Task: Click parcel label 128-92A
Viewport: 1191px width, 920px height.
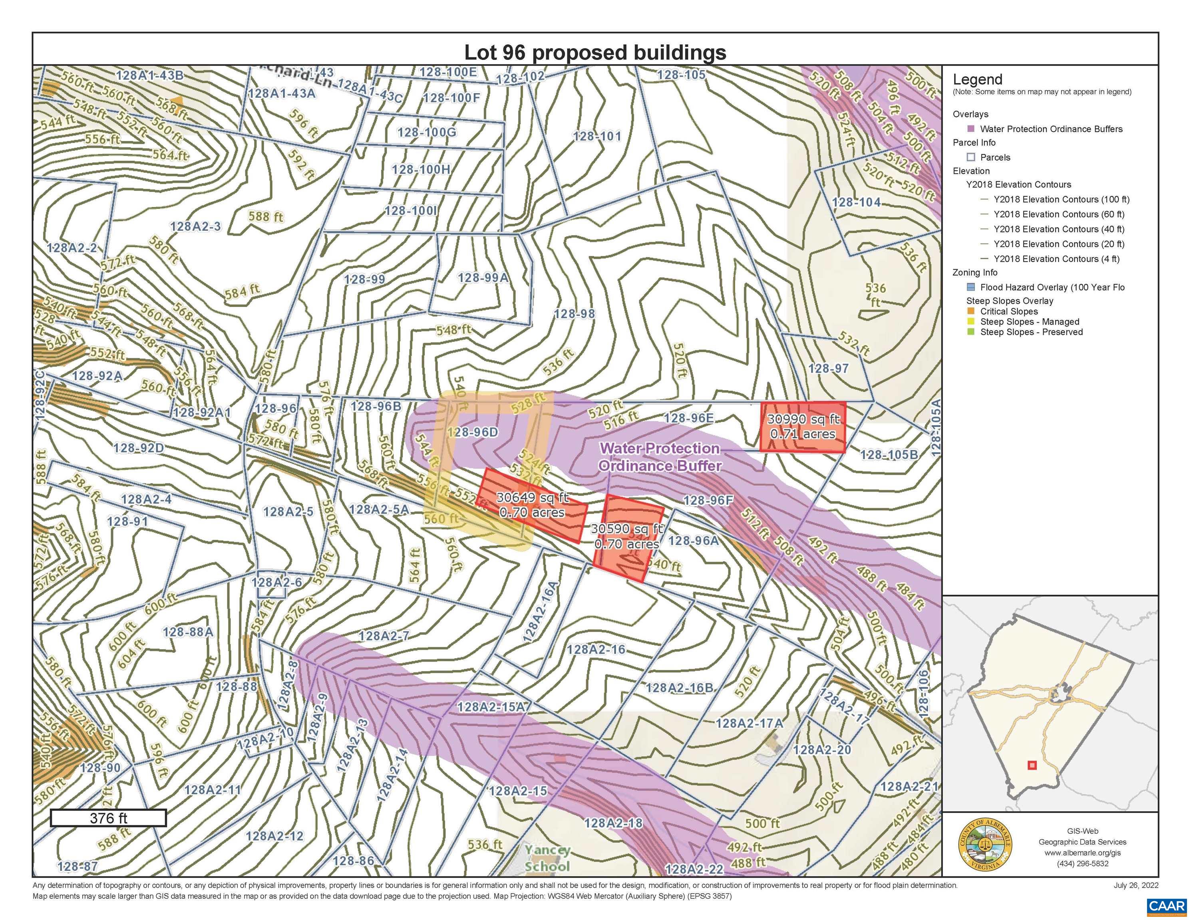Action: tap(97, 375)
